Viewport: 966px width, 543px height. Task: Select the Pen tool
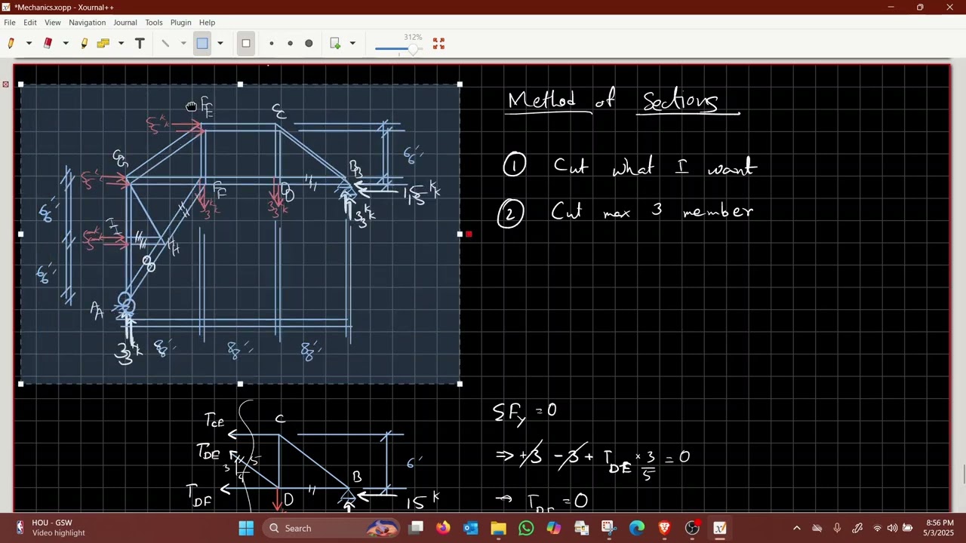click(11, 44)
